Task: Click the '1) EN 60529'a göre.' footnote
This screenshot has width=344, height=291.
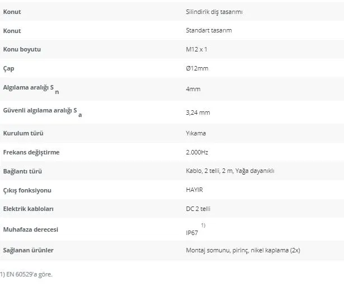Action: (26, 274)
